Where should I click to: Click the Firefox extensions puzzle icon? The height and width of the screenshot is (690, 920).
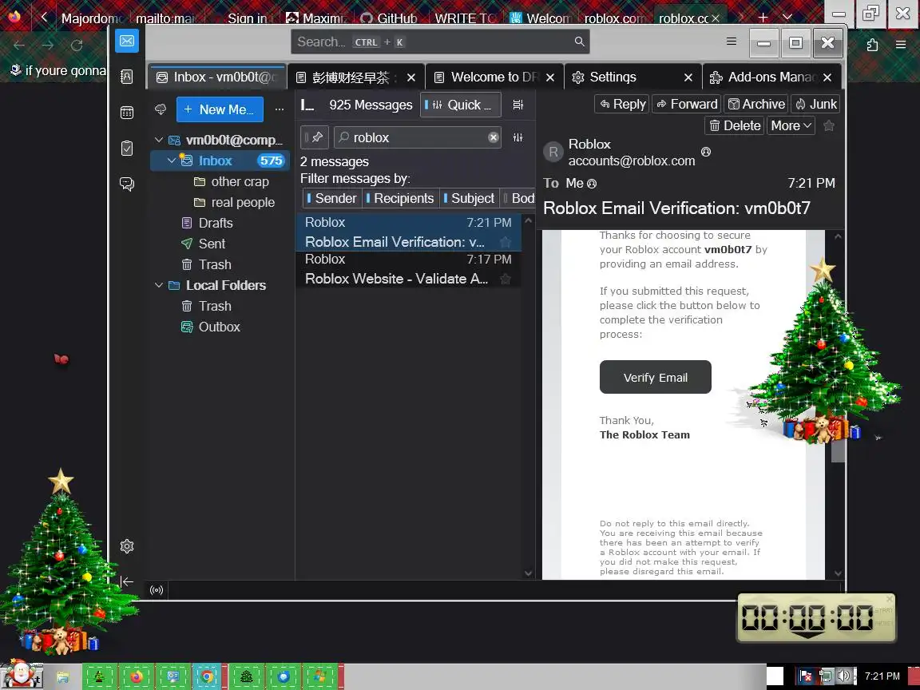(x=872, y=46)
